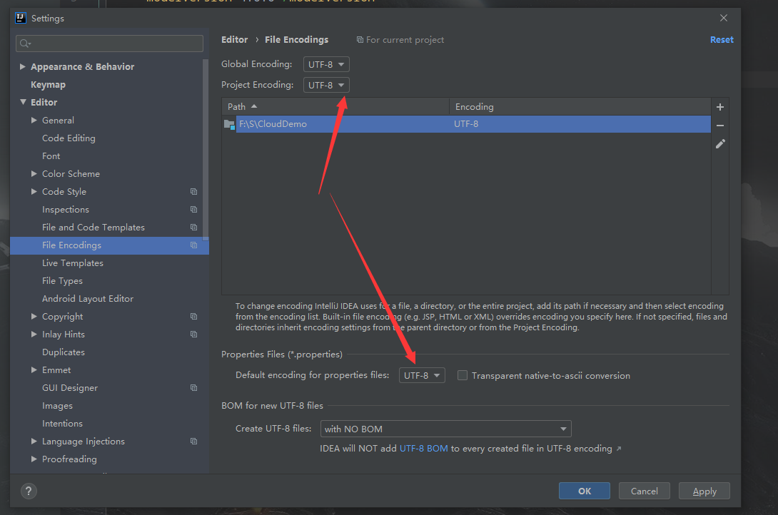Edit path encoding with pencil icon
The width and height of the screenshot is (778, 515).
pyautogui.click(x=720, y=144)
